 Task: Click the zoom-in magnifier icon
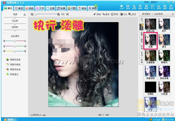point(59,14)
